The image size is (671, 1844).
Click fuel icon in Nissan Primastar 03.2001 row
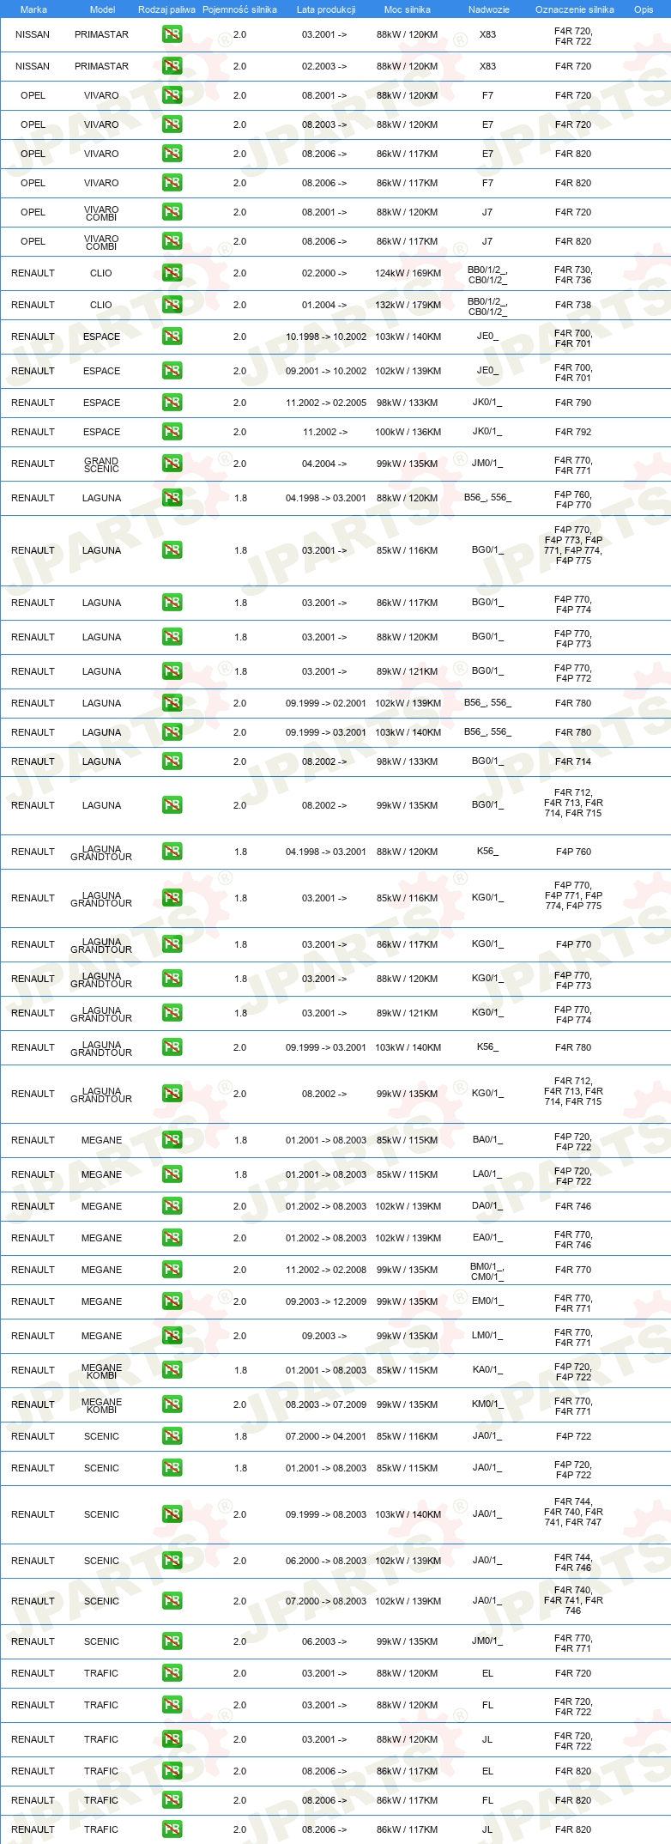coord(172,35)
